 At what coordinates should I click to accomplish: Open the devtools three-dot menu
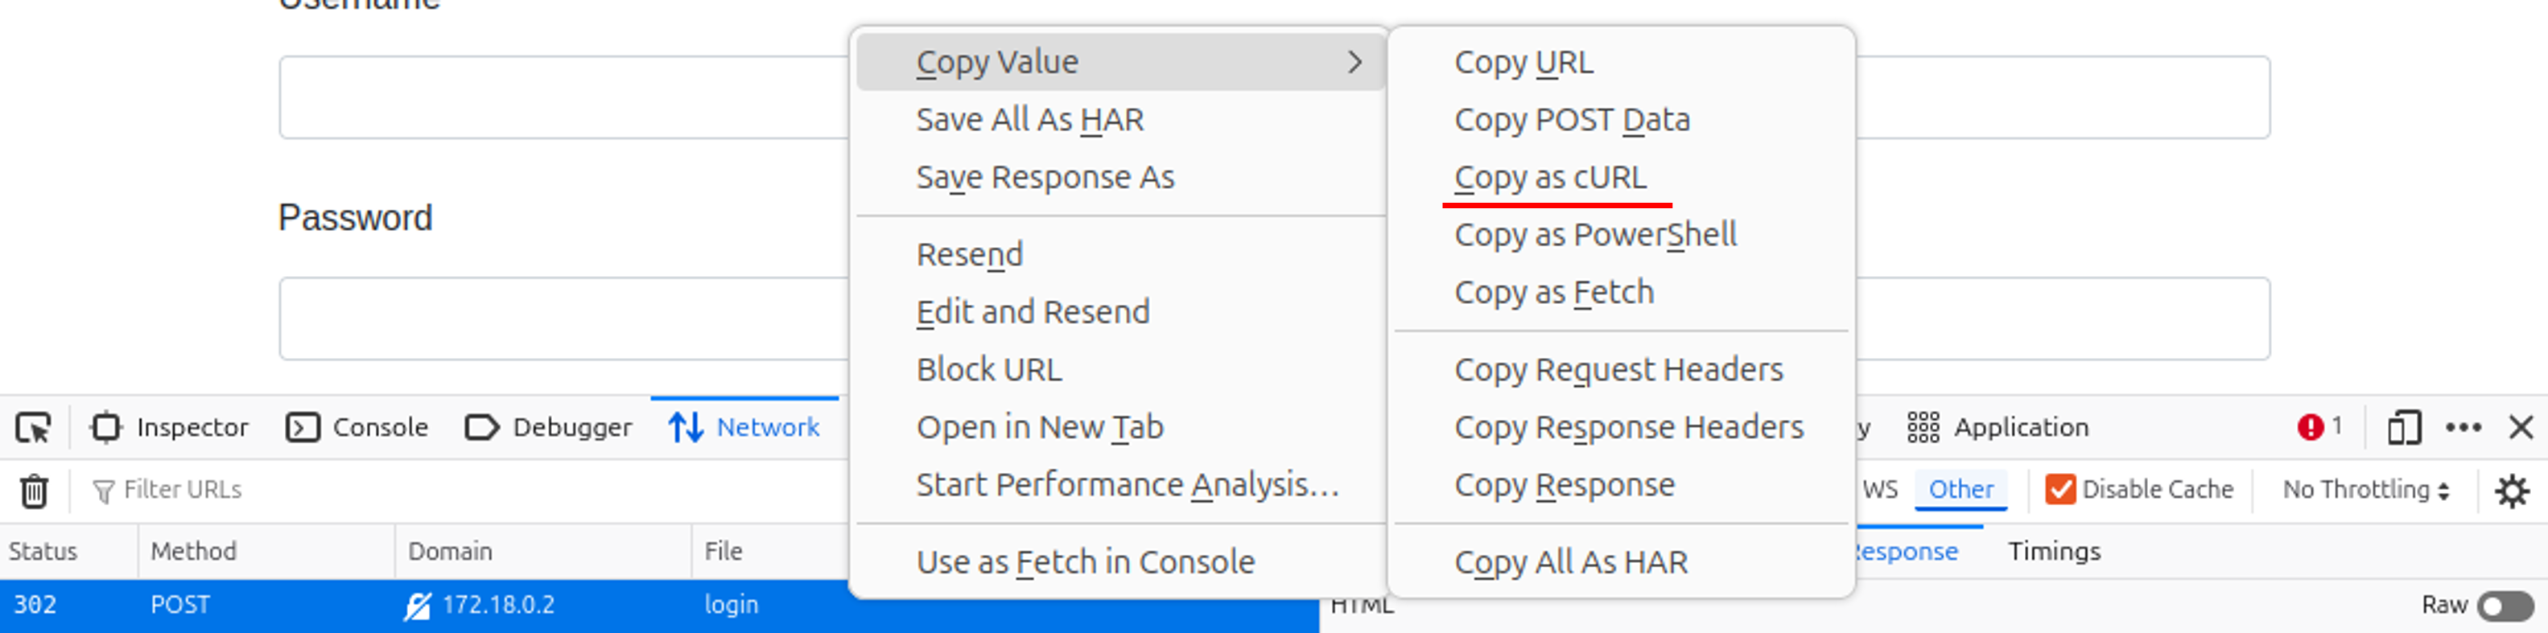2463,428
